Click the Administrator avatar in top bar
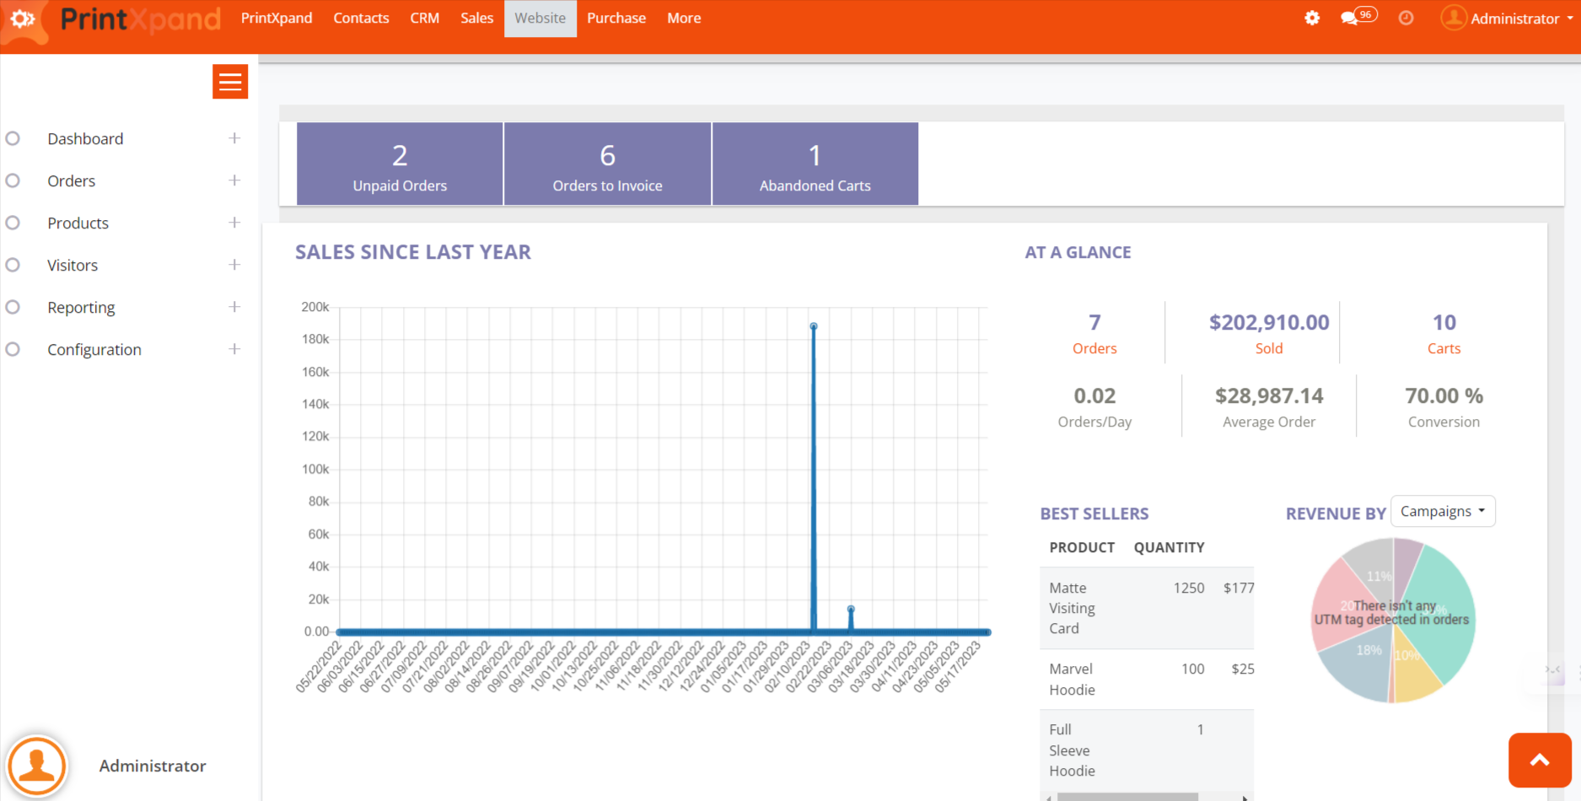1581x801 pixels. 1454,18
